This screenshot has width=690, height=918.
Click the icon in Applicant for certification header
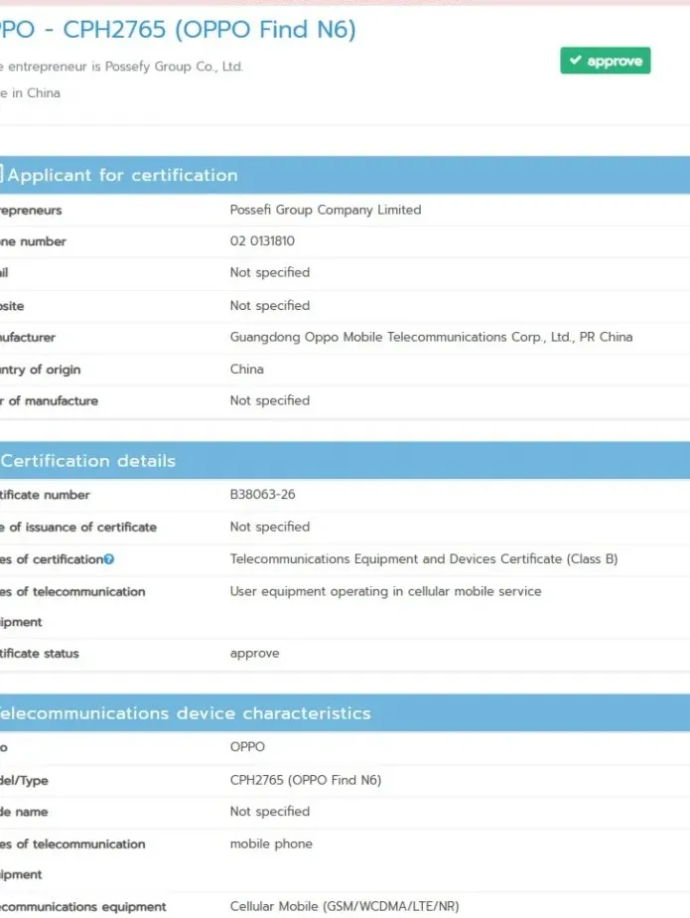pos(2,174)
